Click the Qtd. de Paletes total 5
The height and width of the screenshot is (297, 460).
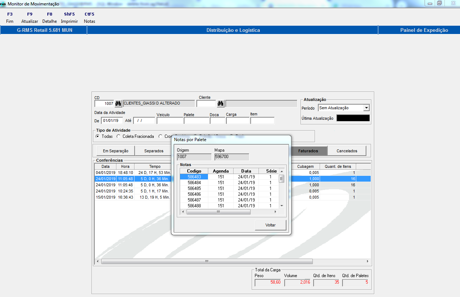pyautogui.click(x=355, y=283)
